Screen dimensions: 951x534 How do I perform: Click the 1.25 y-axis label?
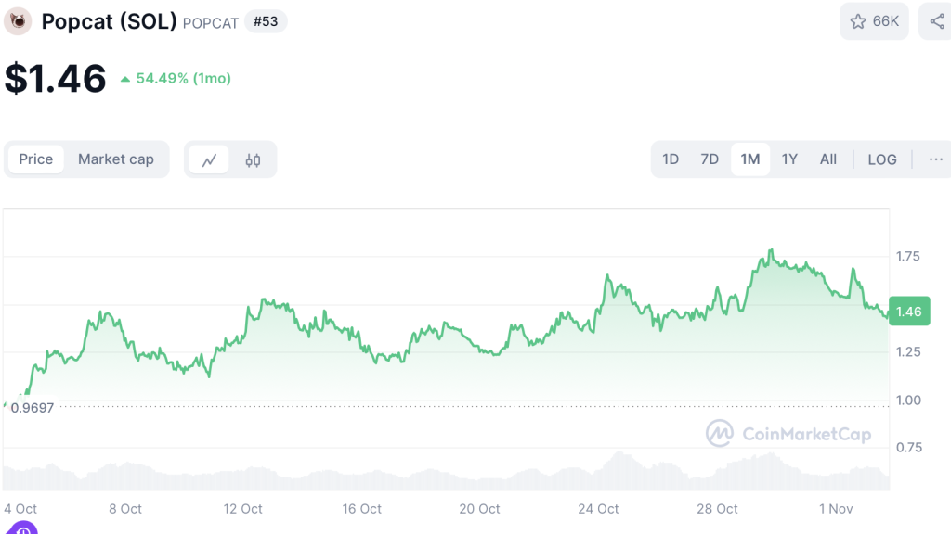coord(908,351)
